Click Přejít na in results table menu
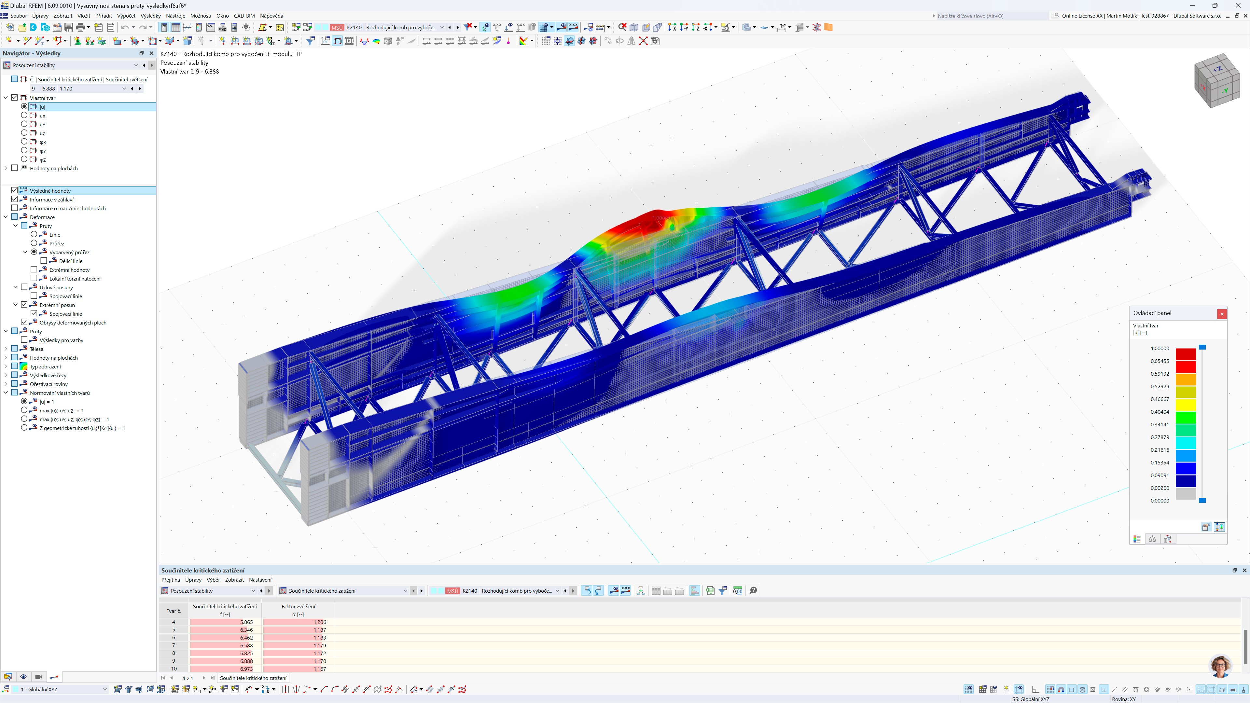 click(170, 580)
